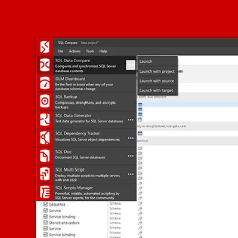Open the Actions menu

click(x=75, y=51)
